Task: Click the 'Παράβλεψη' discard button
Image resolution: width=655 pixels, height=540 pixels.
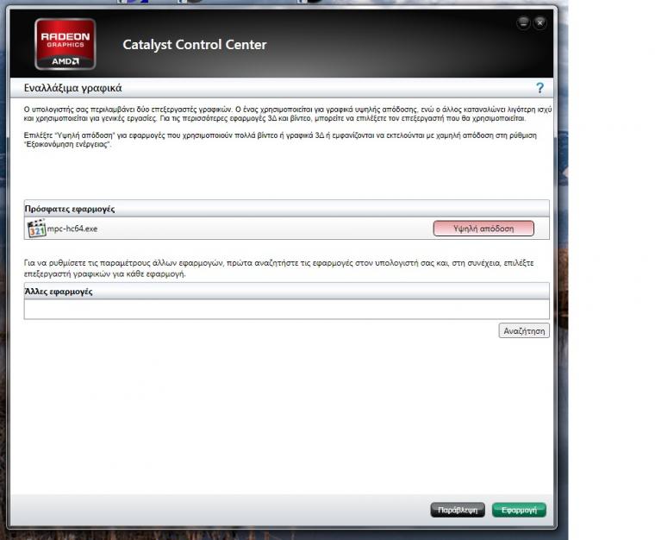Action: click(x=457, y=510)
